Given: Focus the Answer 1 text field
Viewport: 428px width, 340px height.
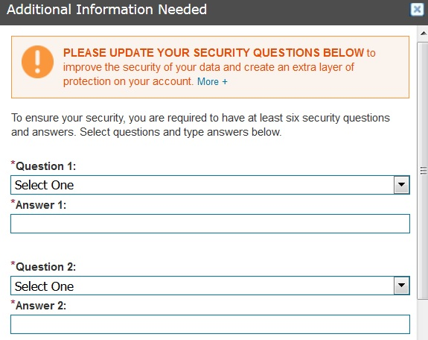Looking at the screenshot, I should click(210, 224).
